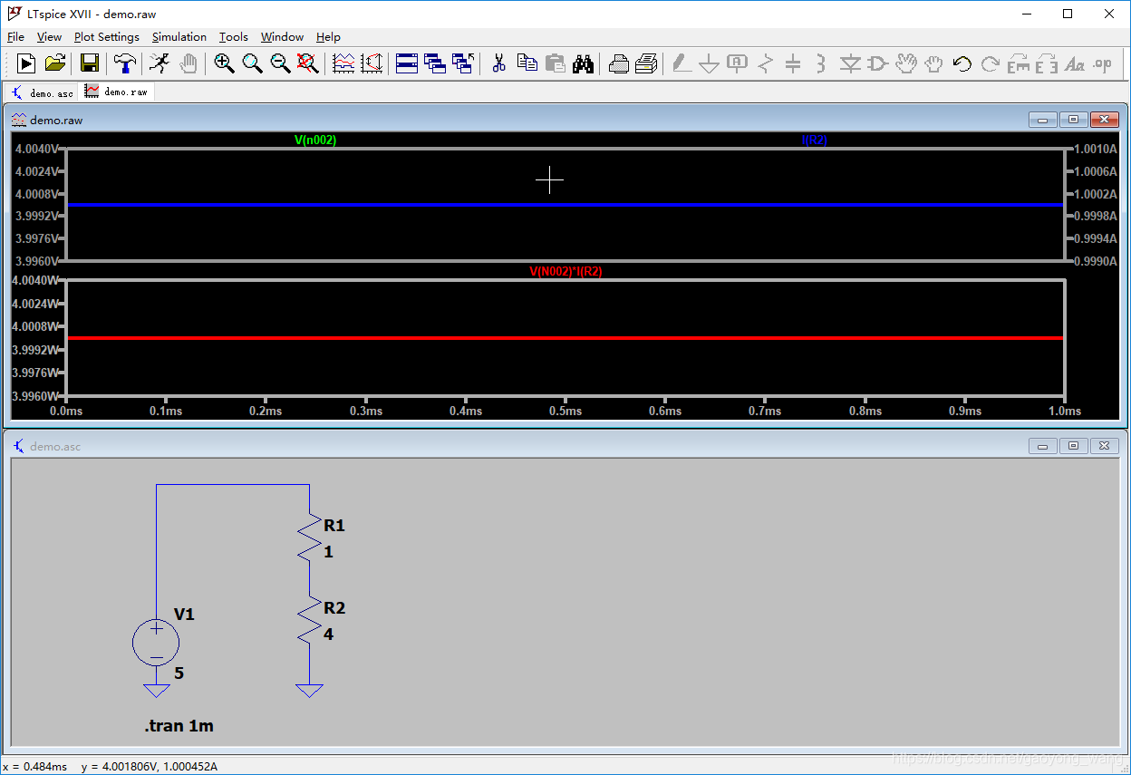This screenshot has width=1131, height=775.
Task: Run simulation with running man icon
Action: [x=159, y=63]
